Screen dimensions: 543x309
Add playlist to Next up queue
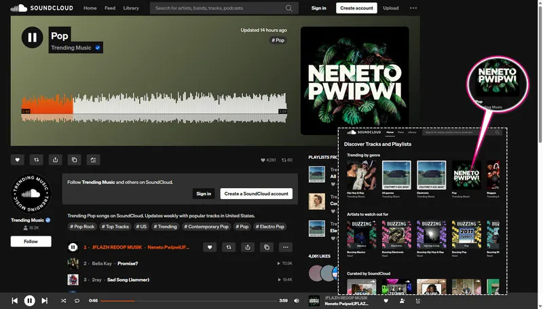pyautogui.click(x=93, y=160)
